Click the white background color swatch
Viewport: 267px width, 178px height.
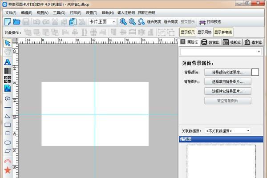(255, 72)
